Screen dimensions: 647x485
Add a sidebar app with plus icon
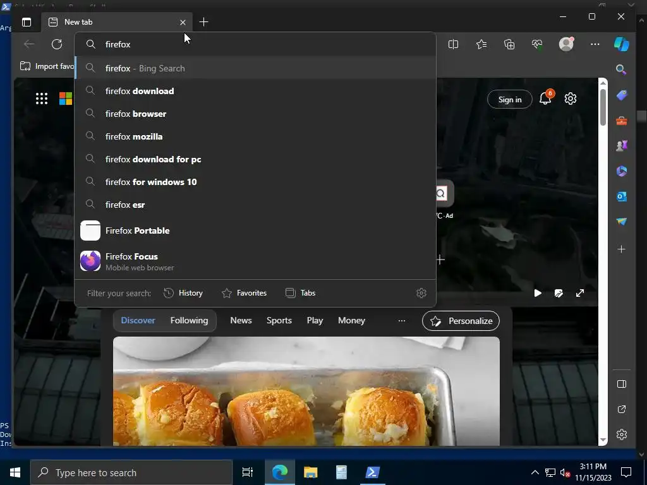(x=622, y=249)
